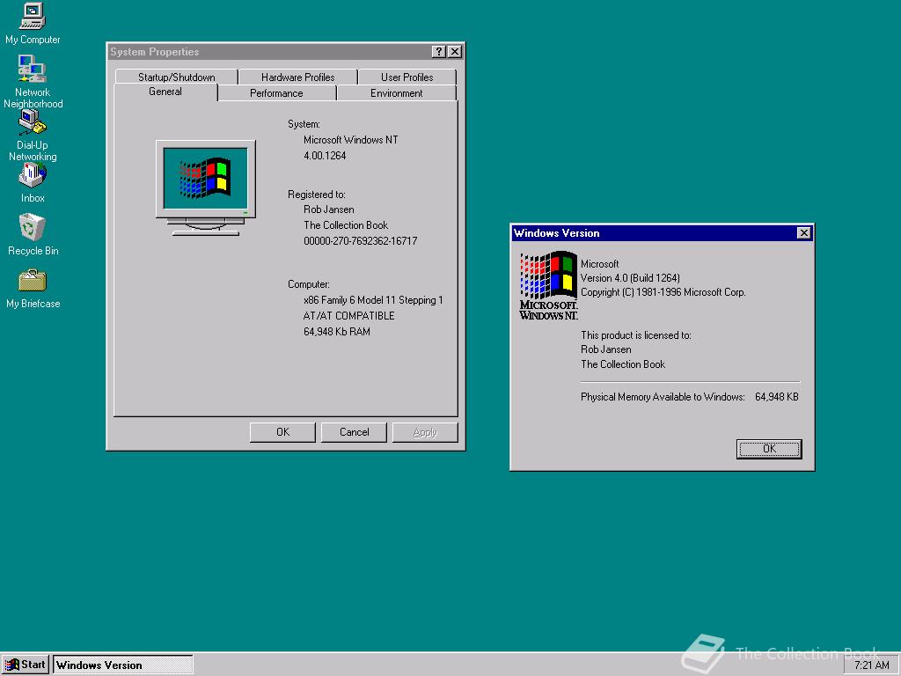Click the question mark help button
The width and height of the screenshot is (901, 676).
coord(439,52)
